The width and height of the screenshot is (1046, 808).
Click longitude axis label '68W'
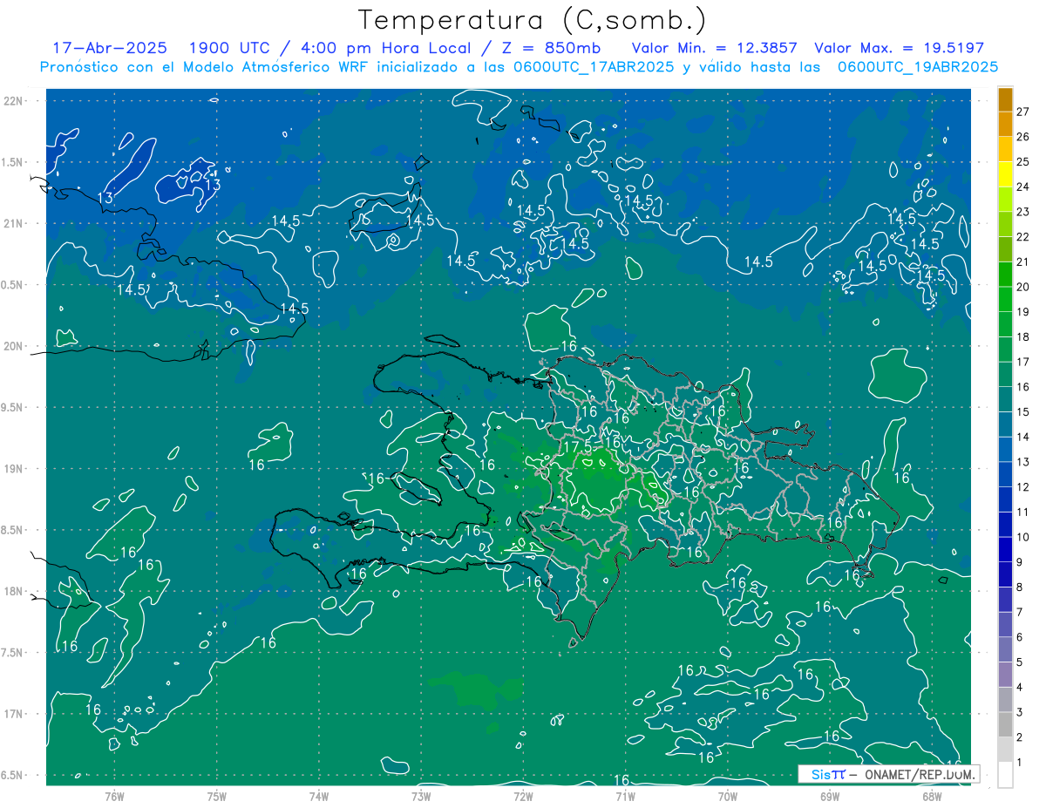[932, 796]
